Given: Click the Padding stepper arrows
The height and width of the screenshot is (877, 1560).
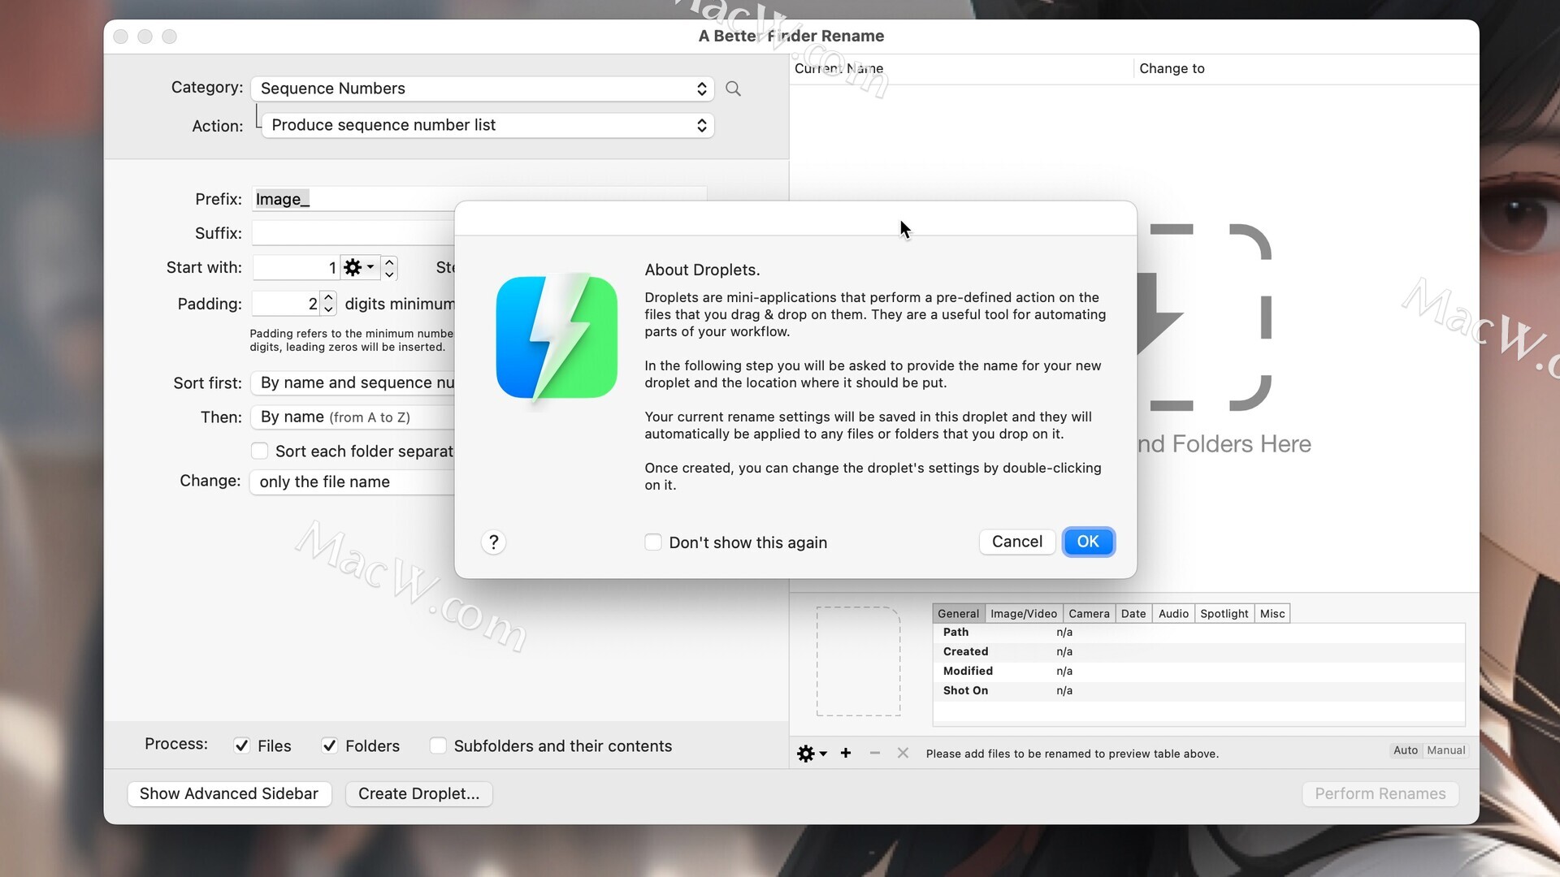Looking at the screenshot, I should click(328, 304).
